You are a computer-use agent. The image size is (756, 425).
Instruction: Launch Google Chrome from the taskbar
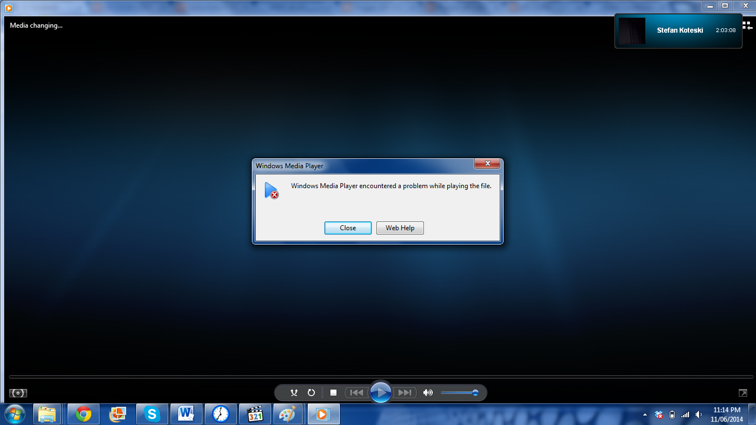point(84,414)
